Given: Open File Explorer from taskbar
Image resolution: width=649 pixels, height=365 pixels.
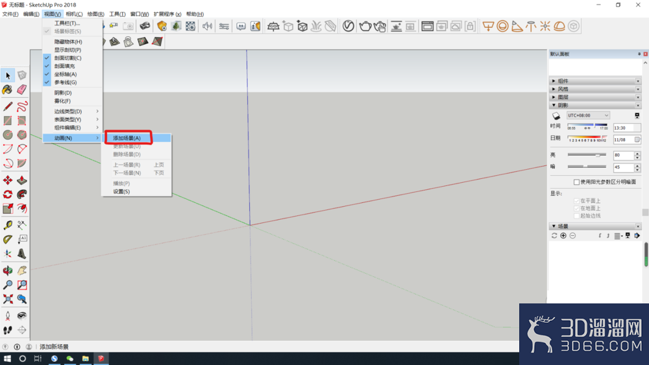Looking at the screenshot, I should point(85,359).
